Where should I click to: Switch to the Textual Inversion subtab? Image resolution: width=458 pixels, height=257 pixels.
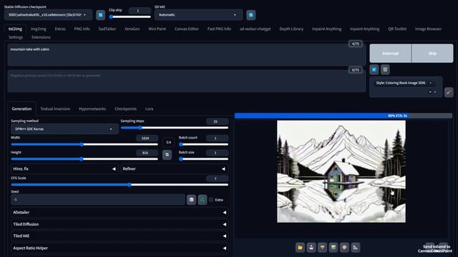[x=55, y=109]
